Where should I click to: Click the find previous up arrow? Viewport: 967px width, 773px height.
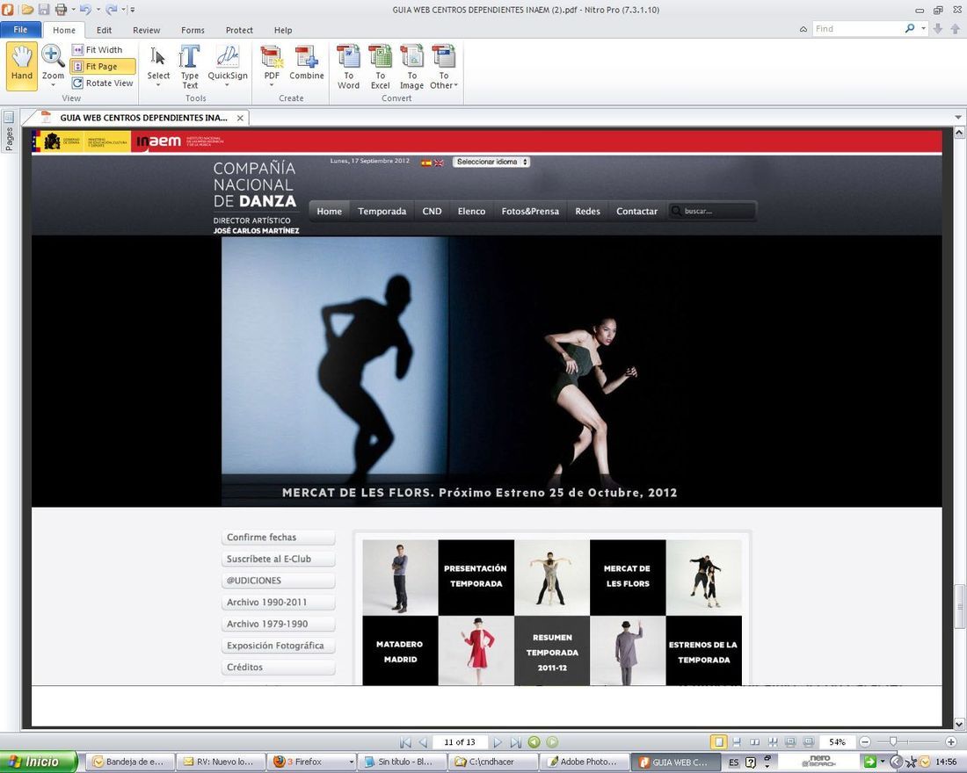956,29
